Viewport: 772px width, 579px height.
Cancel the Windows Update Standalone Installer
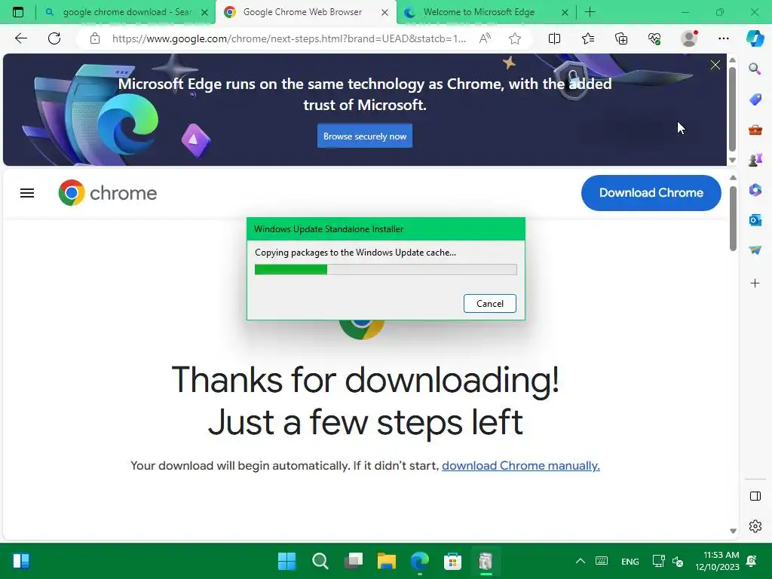(x=489, y=303)
